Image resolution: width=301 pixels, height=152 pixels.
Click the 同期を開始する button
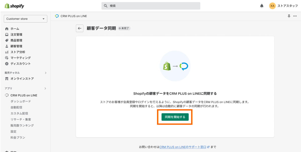point(175,117)
